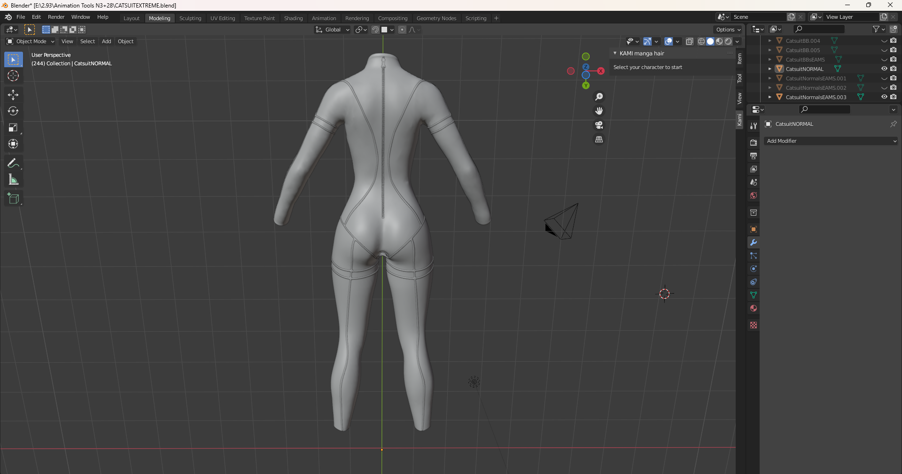Switch perspective/orthographic grid icon
902x474 pixels.
point(599,140)
